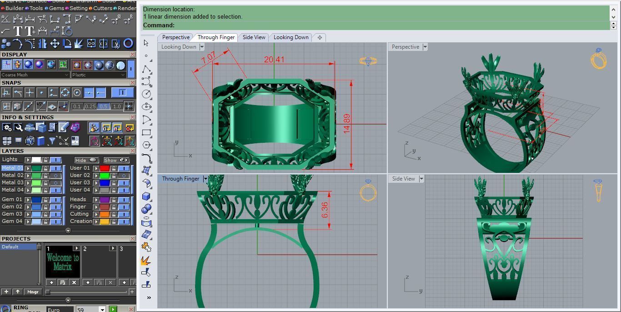Switch to the Side View tab
This screenshot has height=312, width=621.
click(254, 37)
